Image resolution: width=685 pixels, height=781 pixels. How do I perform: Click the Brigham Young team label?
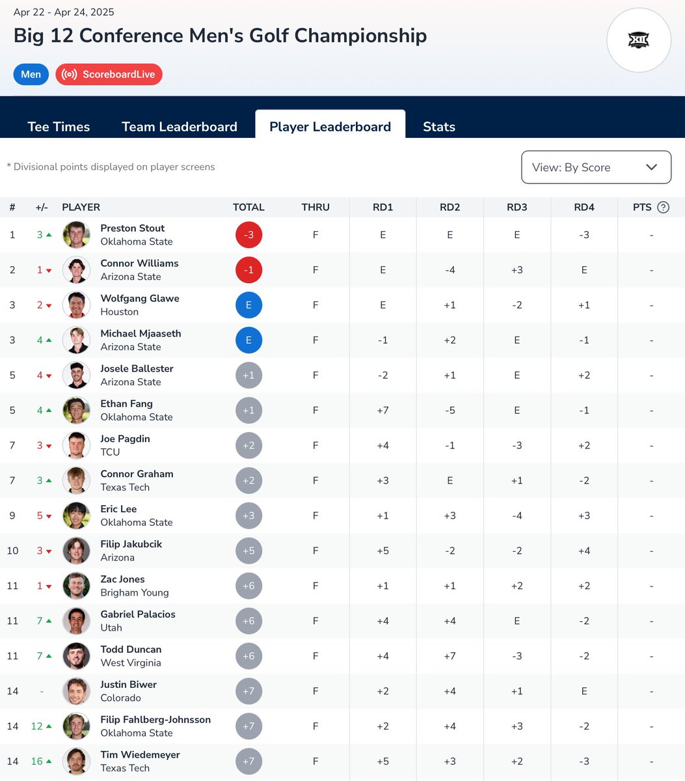tap(135, 593)
